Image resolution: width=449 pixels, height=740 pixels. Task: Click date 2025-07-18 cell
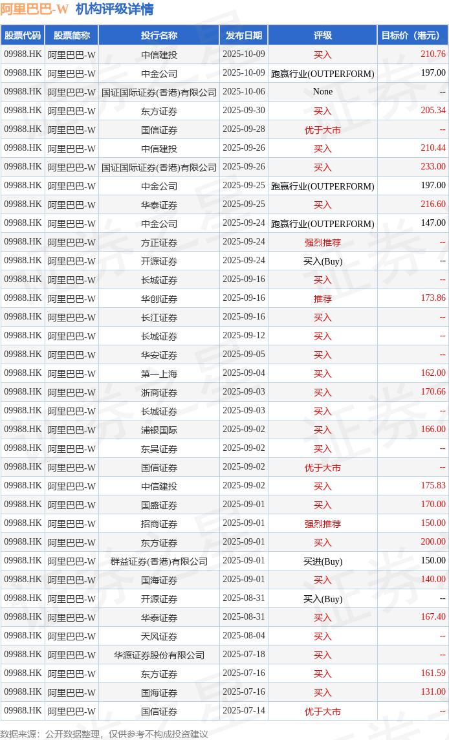[x=244, y=655]
